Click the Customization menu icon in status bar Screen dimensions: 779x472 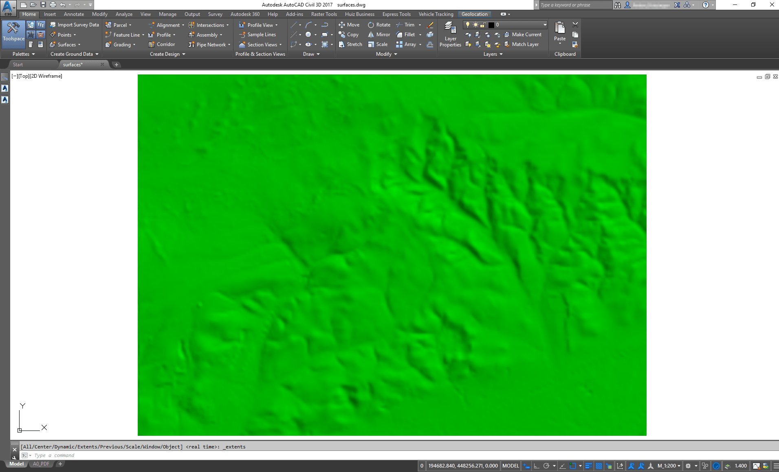coord(776,466)
